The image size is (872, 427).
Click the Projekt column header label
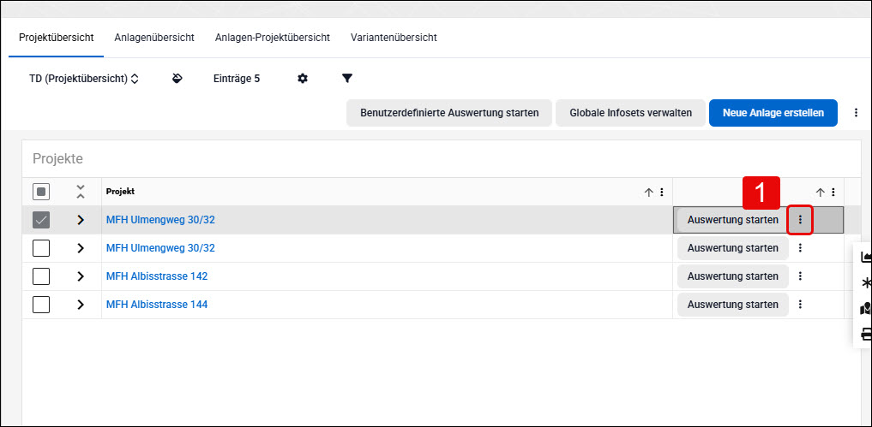tap(120, 192)
